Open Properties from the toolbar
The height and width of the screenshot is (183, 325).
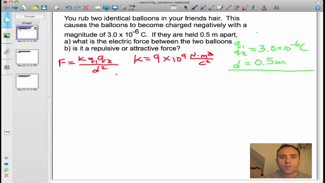[x=277, y=8]
